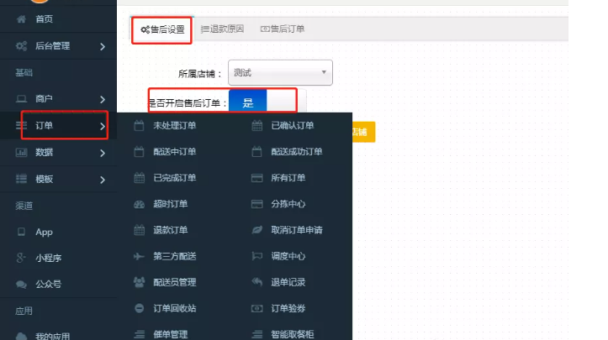Click the home icon beside 首页

click(x=21, y=19)
